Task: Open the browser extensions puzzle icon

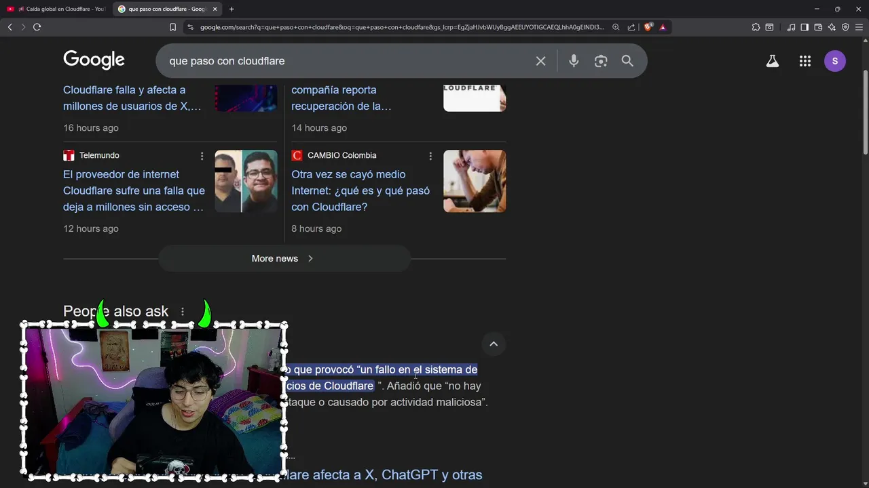Action: coord(756,27)
